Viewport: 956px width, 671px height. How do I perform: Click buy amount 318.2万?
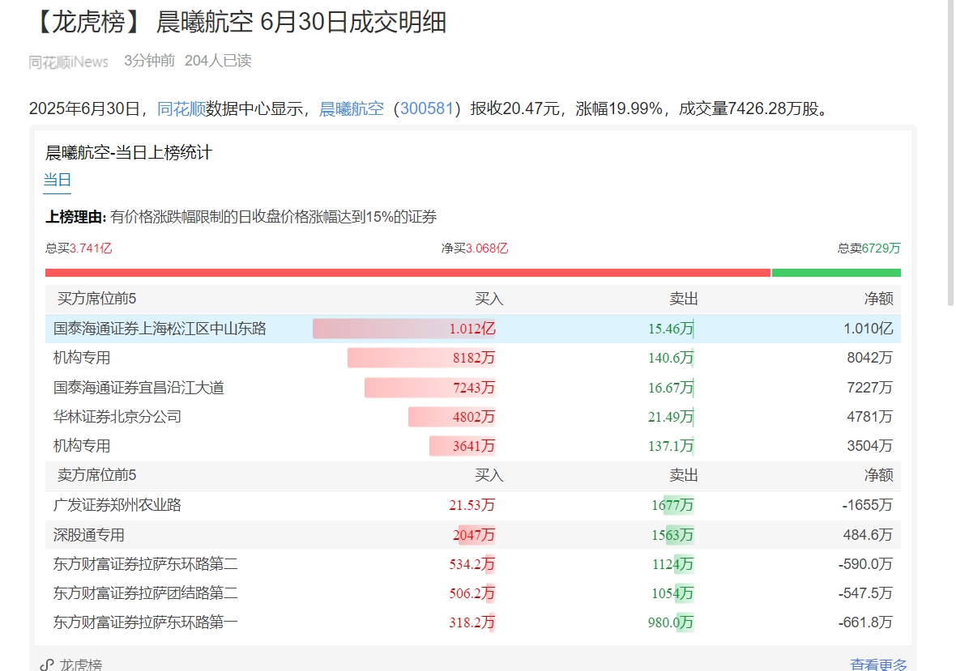(472, 623)
